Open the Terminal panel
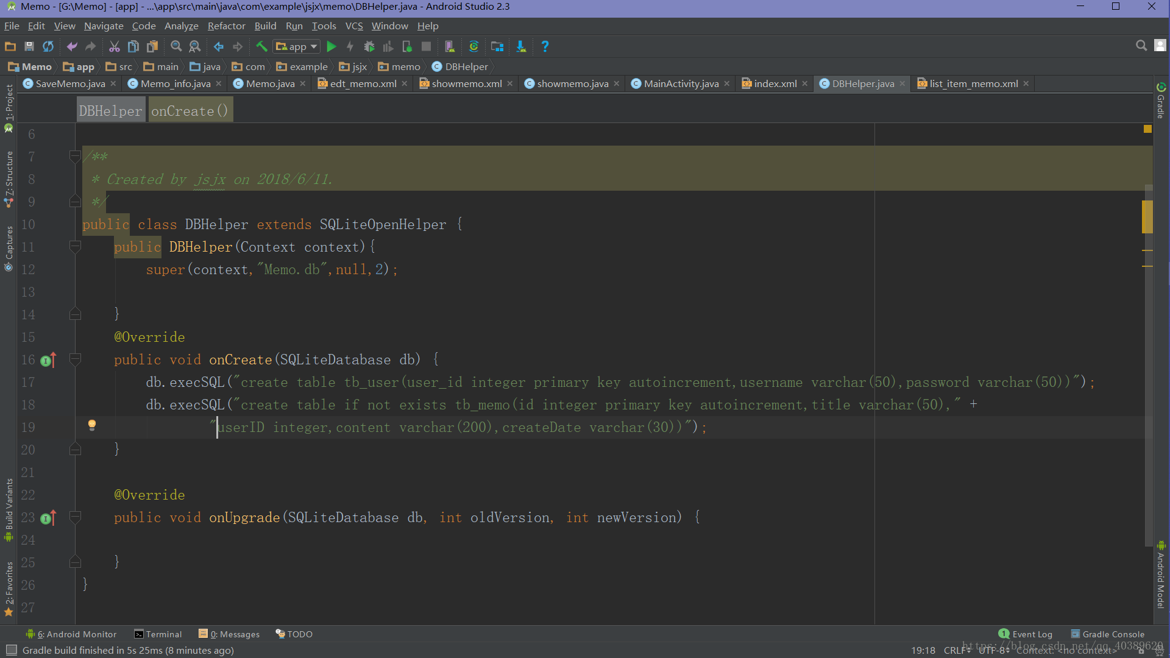Viewport: 1170px width, 658px height. point(158,634)
